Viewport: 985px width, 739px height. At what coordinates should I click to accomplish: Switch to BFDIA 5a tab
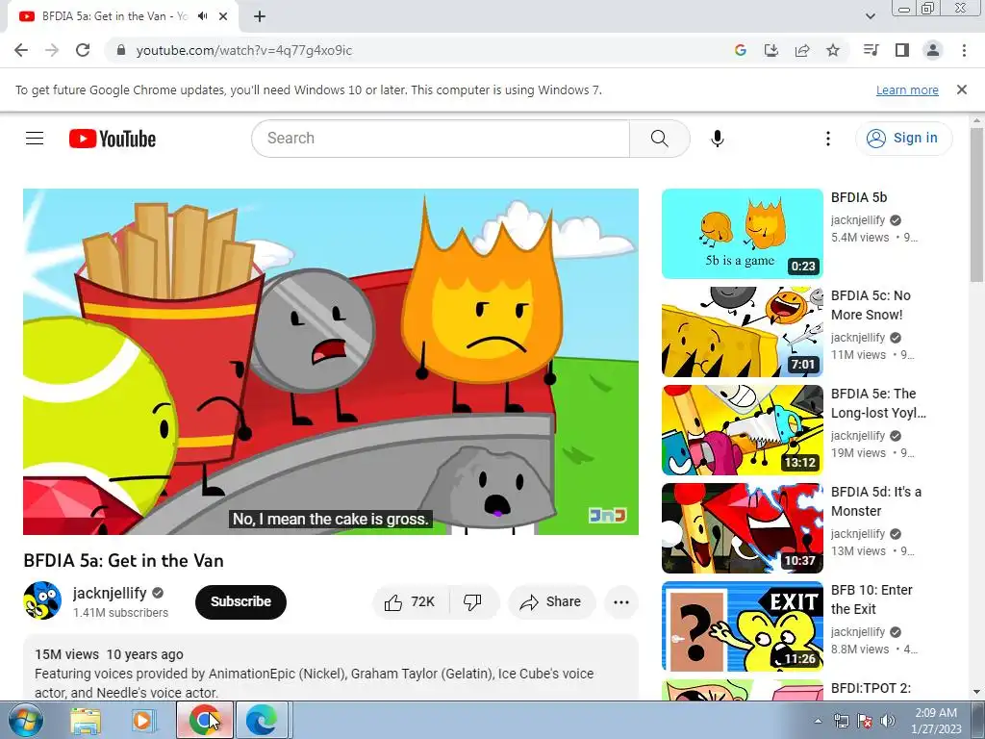(114, 16)
